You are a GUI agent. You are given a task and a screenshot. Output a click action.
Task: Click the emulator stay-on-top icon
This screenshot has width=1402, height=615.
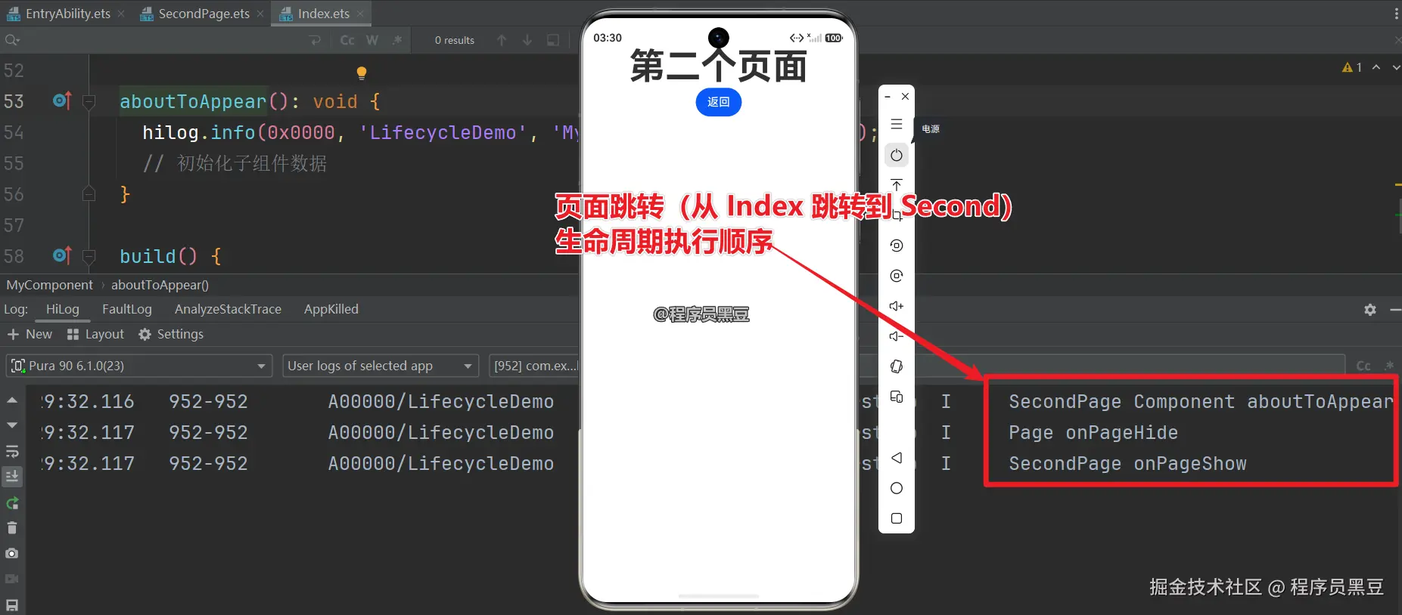pos(897,185)
